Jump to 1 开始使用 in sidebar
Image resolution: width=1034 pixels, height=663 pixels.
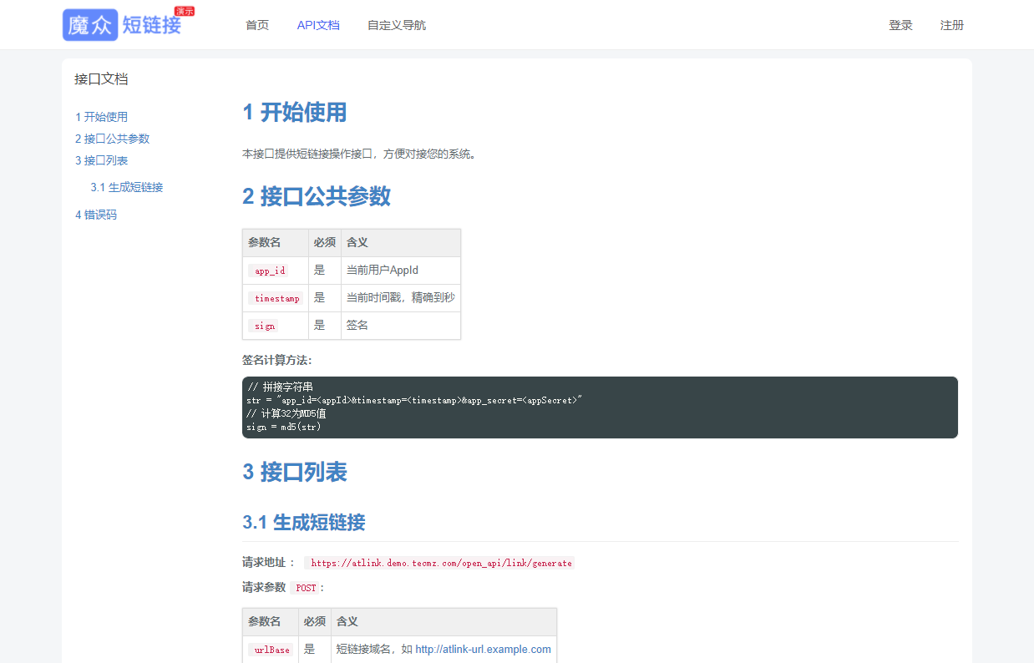point(101,117)
